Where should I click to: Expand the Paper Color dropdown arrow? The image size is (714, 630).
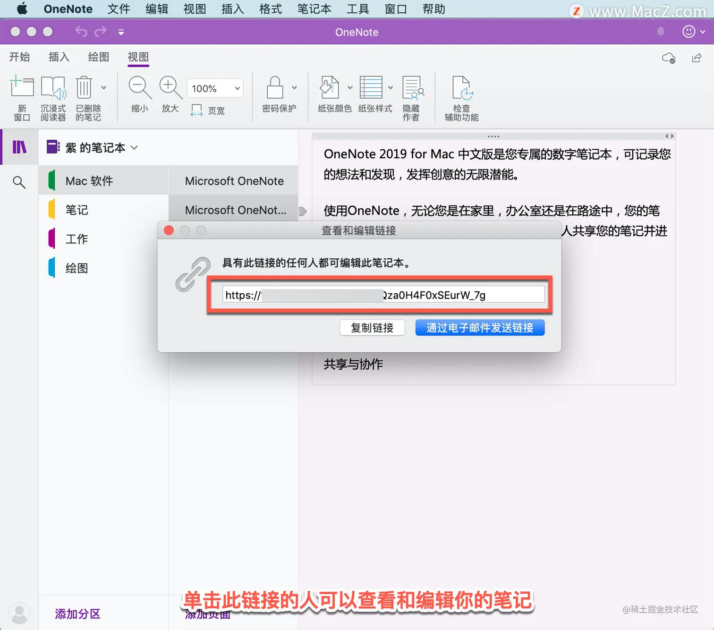click(x=350, y=87)
